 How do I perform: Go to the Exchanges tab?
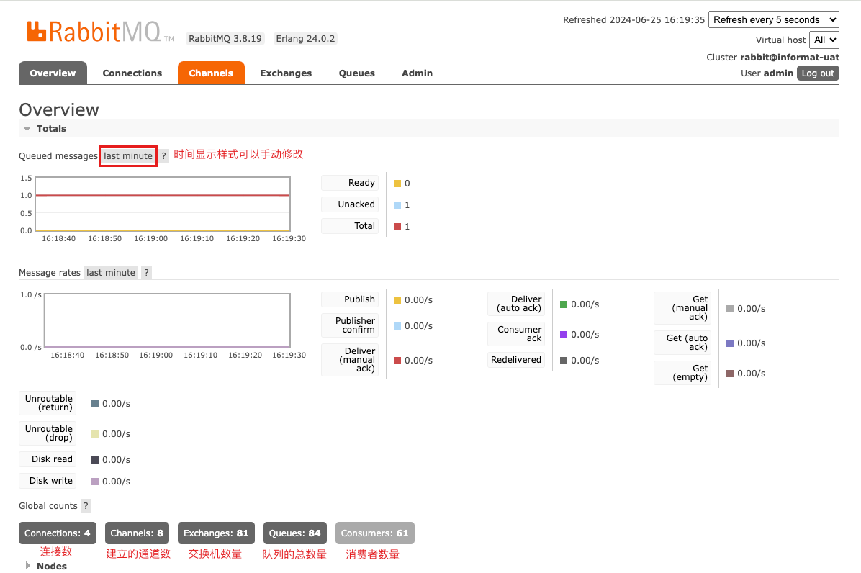[286, 73]
